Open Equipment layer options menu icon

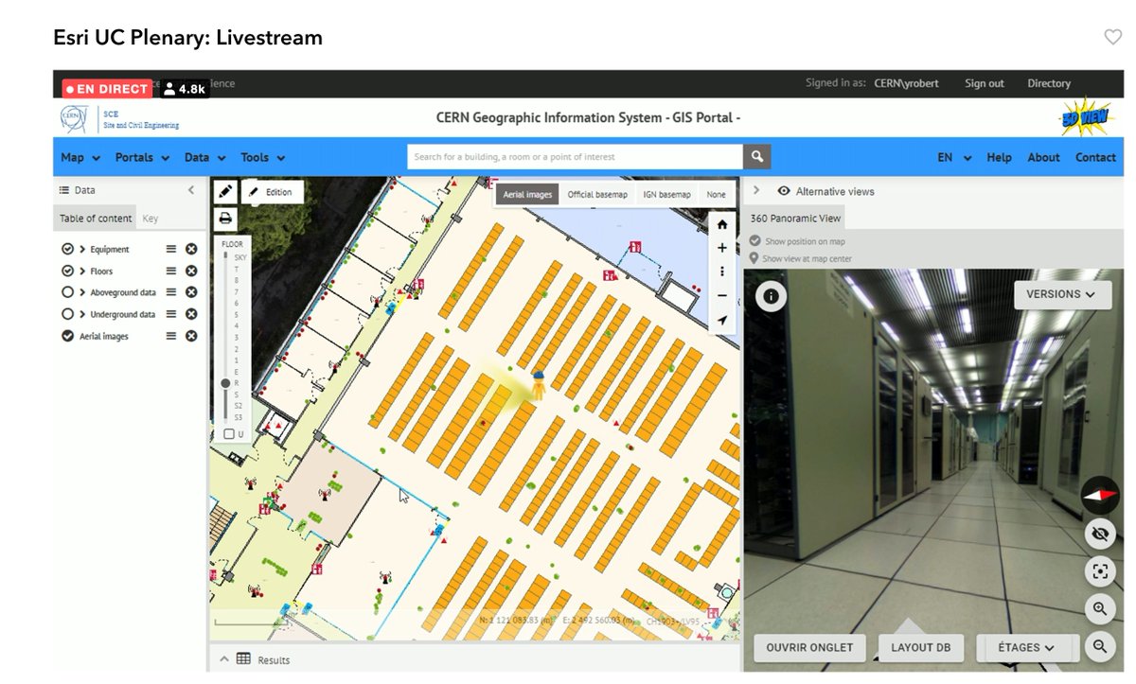click(x=171, y=249)
